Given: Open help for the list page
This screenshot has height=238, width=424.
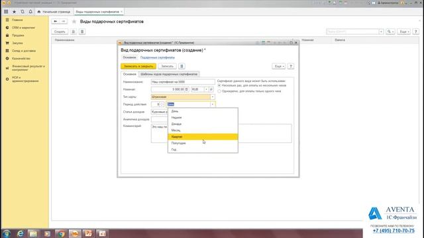Looking at the screenshot, I should click(416, 32).
